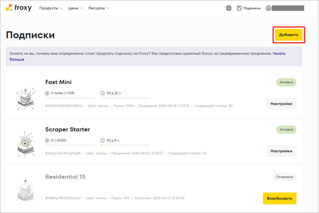
Task: Click Возобновить for Residential 15
Action: tap(279, 198)
